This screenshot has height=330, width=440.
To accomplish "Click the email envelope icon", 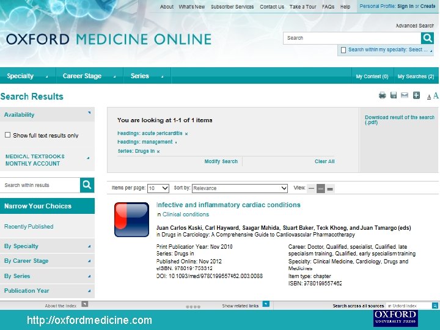I will coord(405,95).
